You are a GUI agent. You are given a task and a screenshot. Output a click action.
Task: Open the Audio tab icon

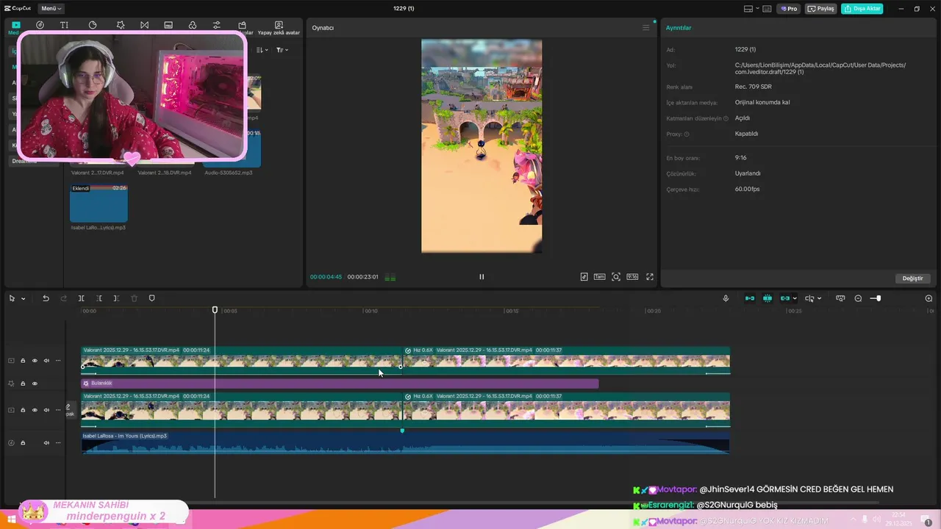(40, 25)
